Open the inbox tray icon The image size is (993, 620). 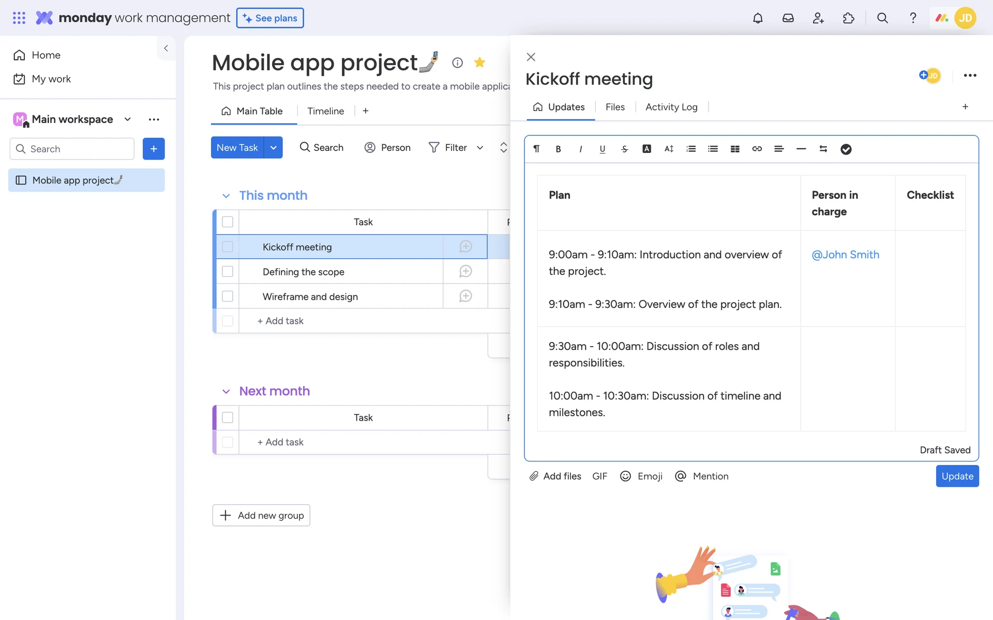point(788,18)
